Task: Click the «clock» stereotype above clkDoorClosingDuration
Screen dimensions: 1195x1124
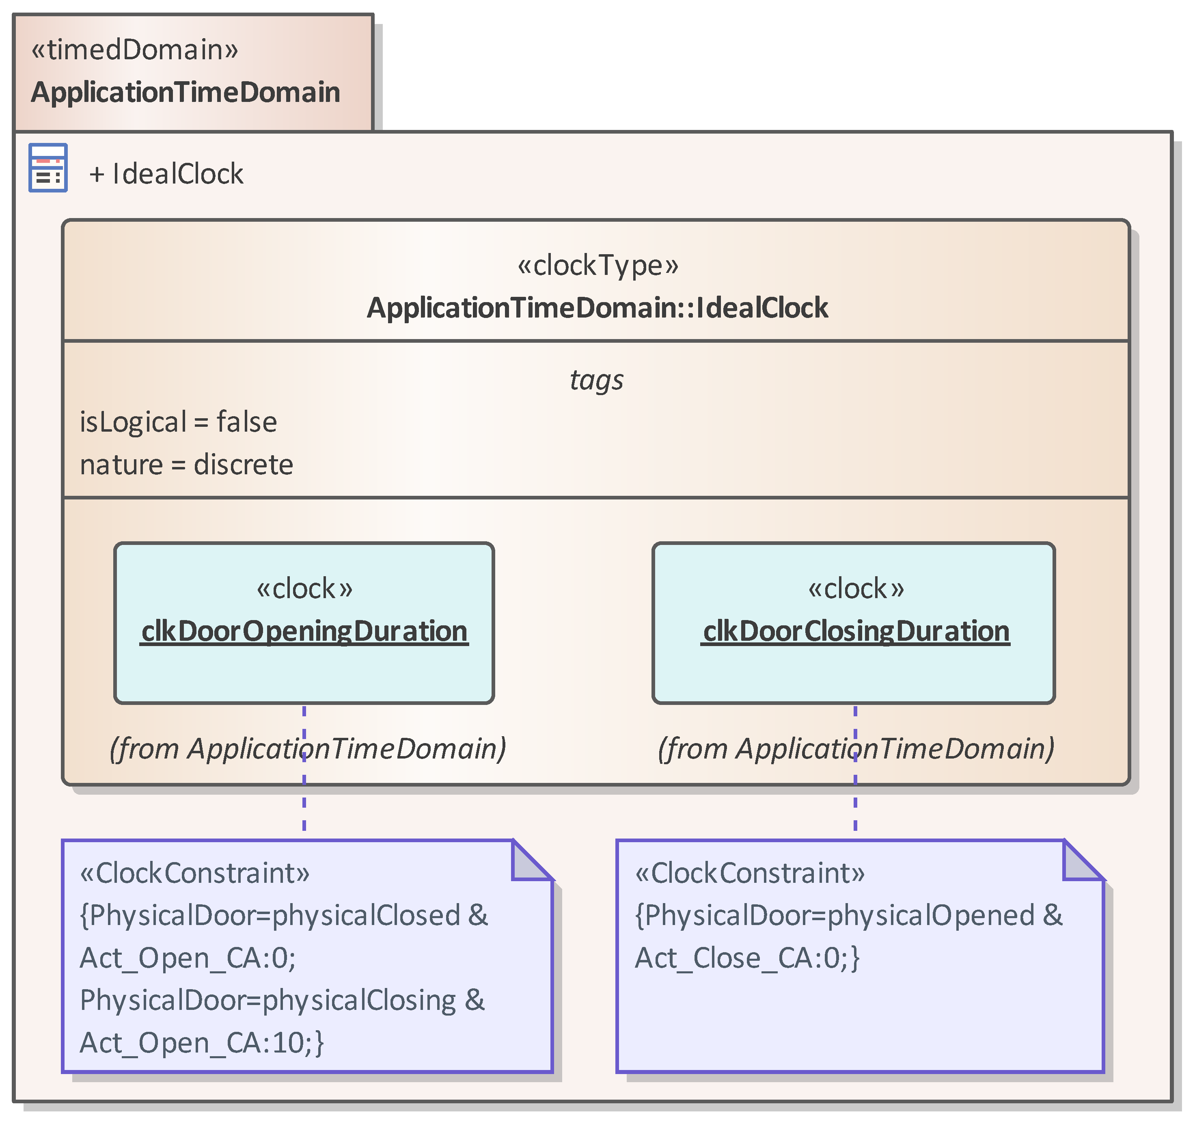Action: [x=855, y=588]
